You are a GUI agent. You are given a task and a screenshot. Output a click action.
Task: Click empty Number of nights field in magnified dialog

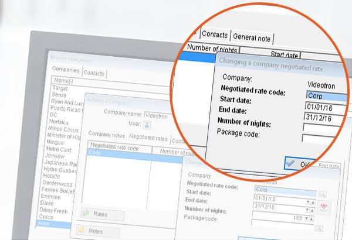coord(321,128)
